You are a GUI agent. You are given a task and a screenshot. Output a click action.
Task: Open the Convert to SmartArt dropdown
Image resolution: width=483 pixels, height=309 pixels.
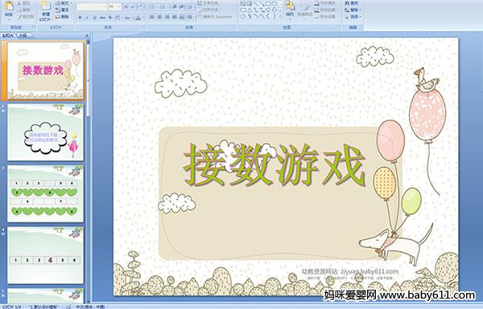point(217,17)
